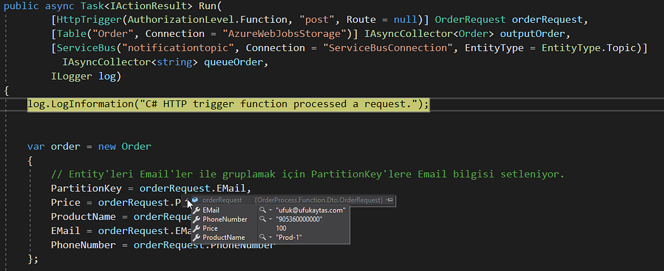Select the "Prod-1" value in DataTip
This screenshot has width=664, height=271.
(289, 237)
